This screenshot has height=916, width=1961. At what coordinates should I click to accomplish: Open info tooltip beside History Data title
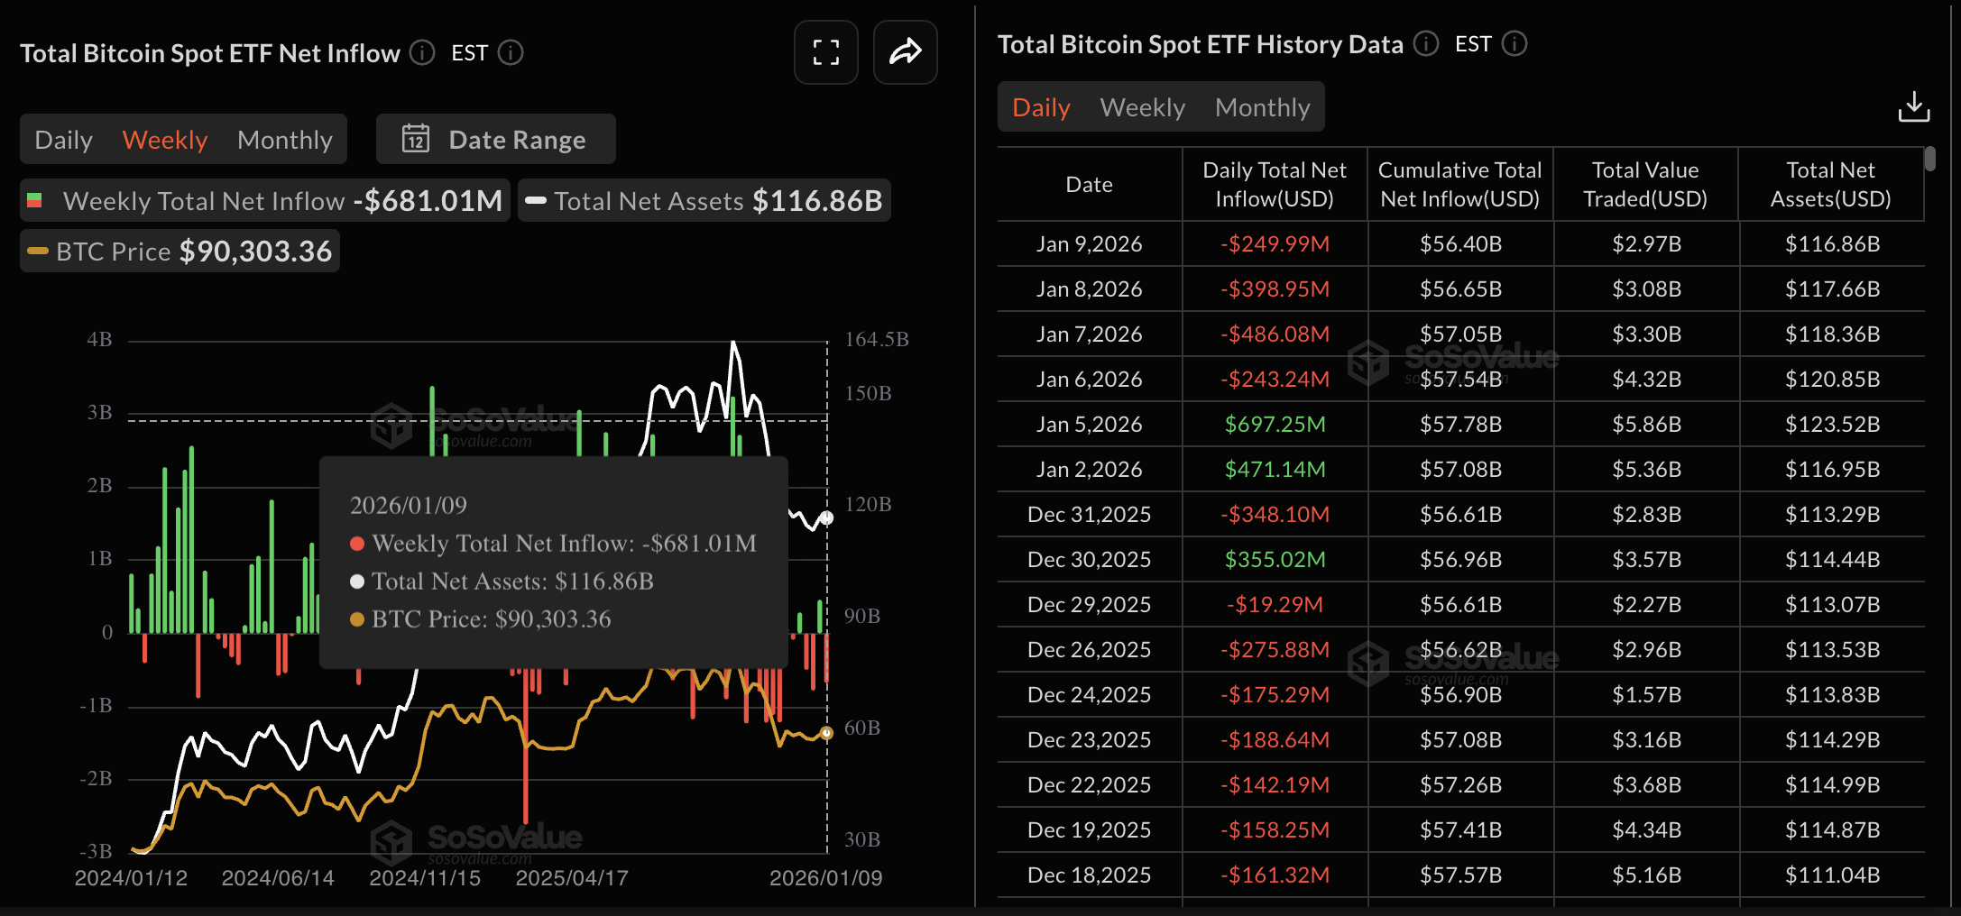1425,44
